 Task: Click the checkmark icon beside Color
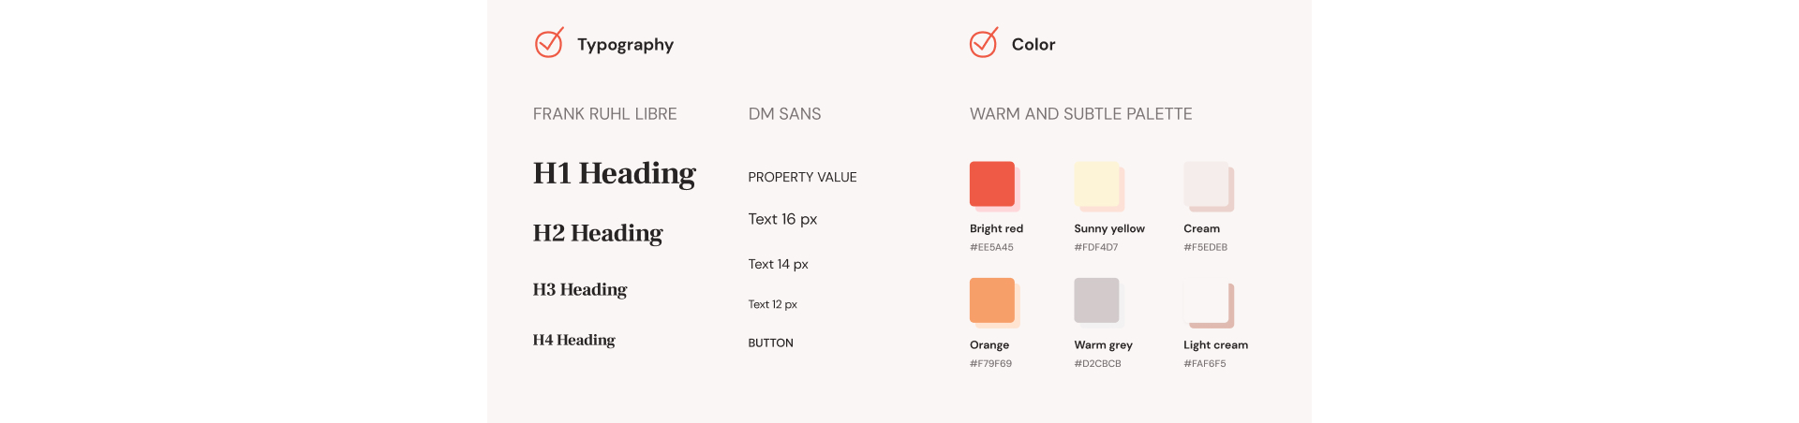point(983,43)
